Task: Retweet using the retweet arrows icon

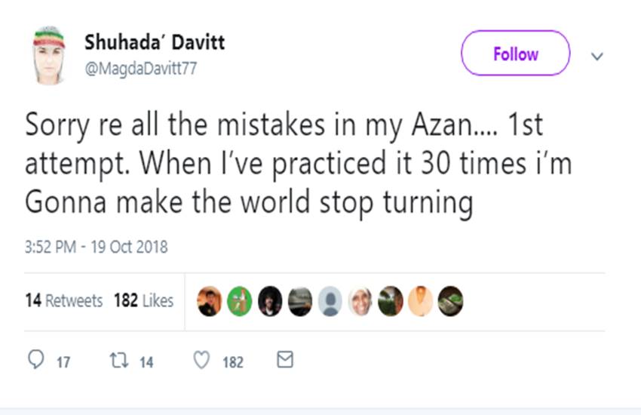Action: (x=118, y=361)
